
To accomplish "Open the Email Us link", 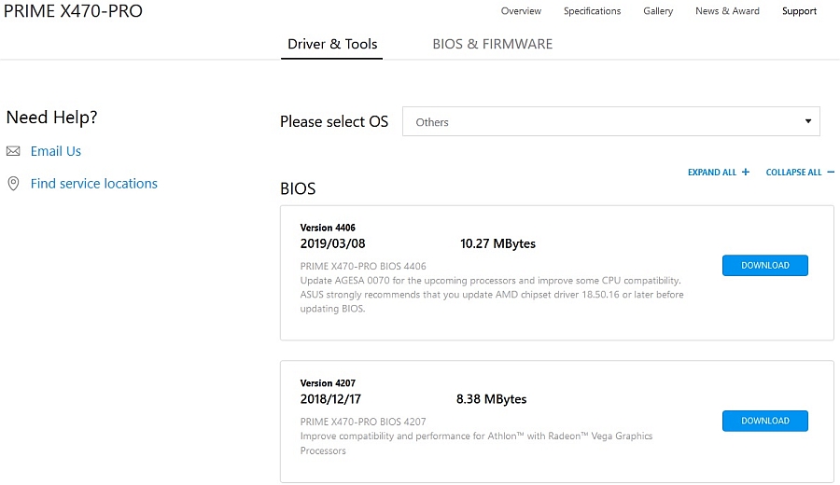I will click(x=56, y=151).
